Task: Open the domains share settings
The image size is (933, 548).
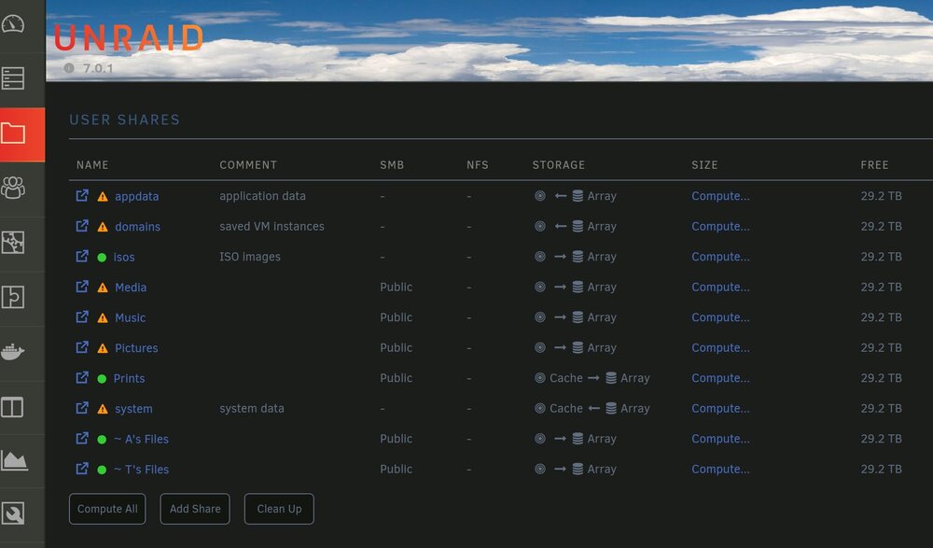Action: coord(137,227)
